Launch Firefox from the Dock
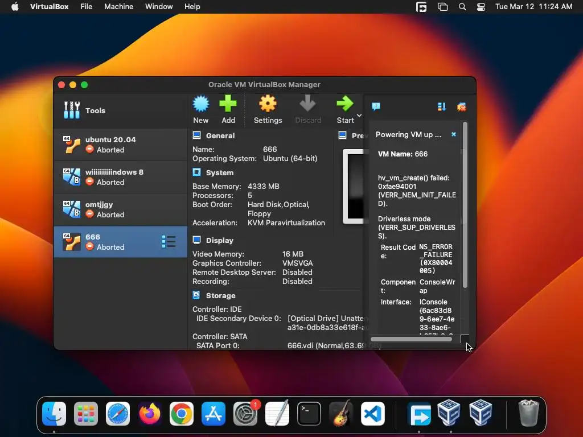The height and width of the screenshot is (437, 583). 150,414
